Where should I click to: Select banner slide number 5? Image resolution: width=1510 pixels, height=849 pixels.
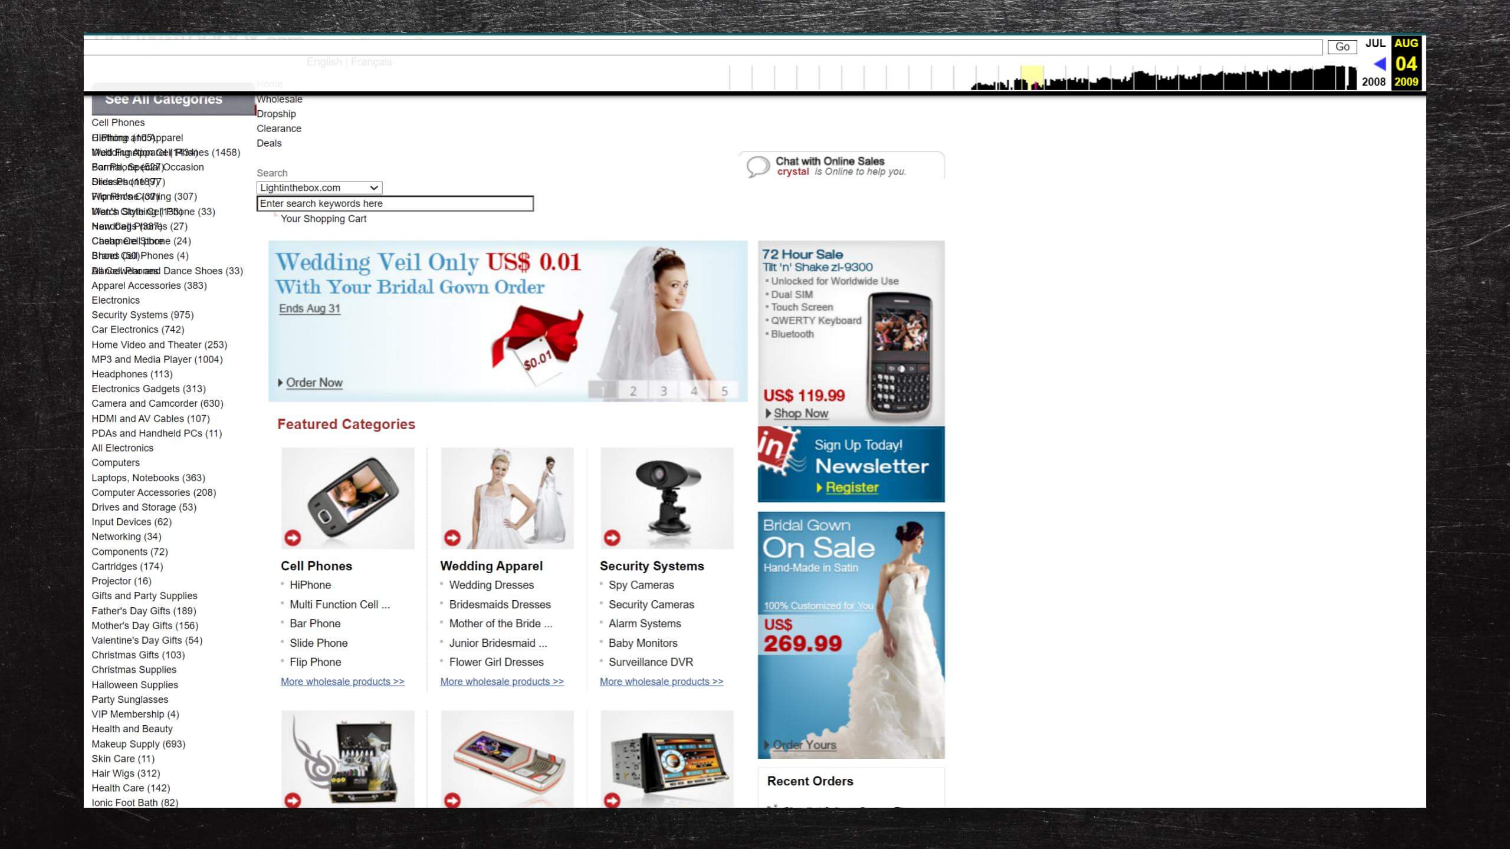click(724, 391)
